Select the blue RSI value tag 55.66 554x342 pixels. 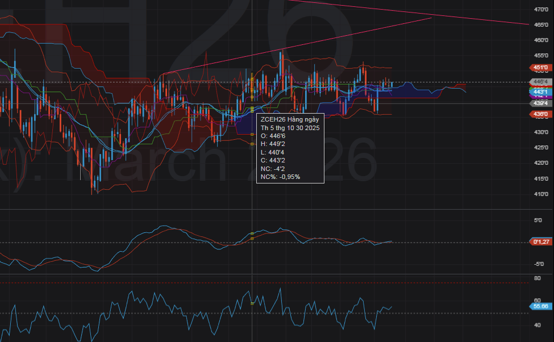540,306
